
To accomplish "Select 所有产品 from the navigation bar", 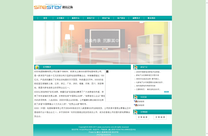I will tap(106, 18).
